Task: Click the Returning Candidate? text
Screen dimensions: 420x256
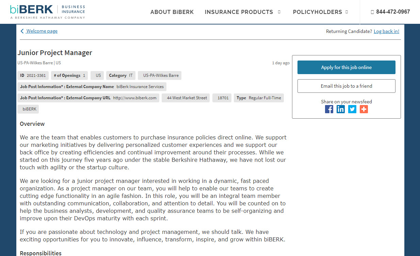Action: pyautogui.click(x=349, y=31)
